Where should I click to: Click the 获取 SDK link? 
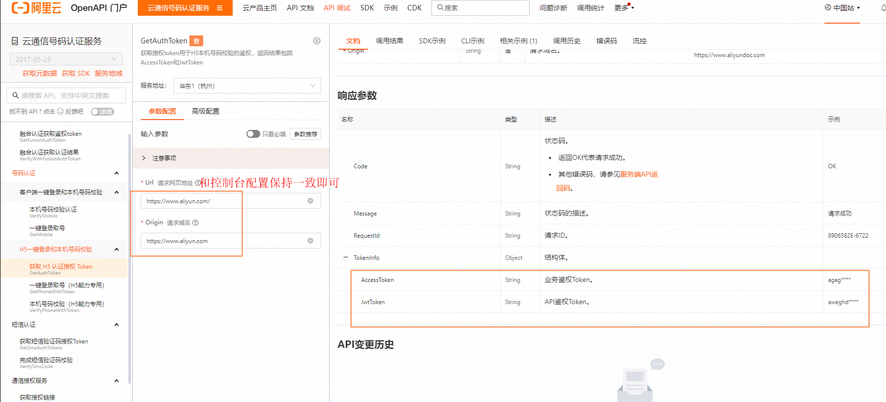[76, 73]
